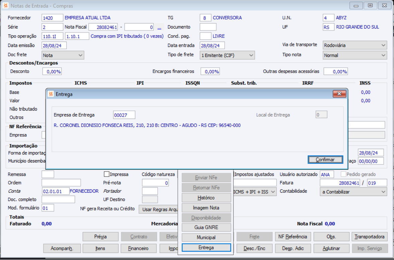Click the delivery address text R. CORONEL DIONISIO

147,125
